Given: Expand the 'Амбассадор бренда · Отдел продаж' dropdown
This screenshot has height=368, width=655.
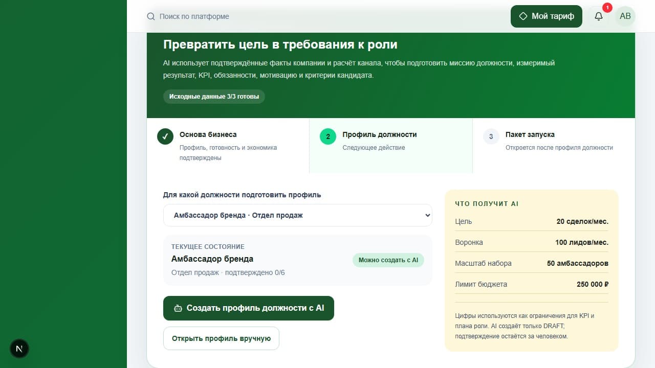Looking at the screenshot, I should click(298, 215).
